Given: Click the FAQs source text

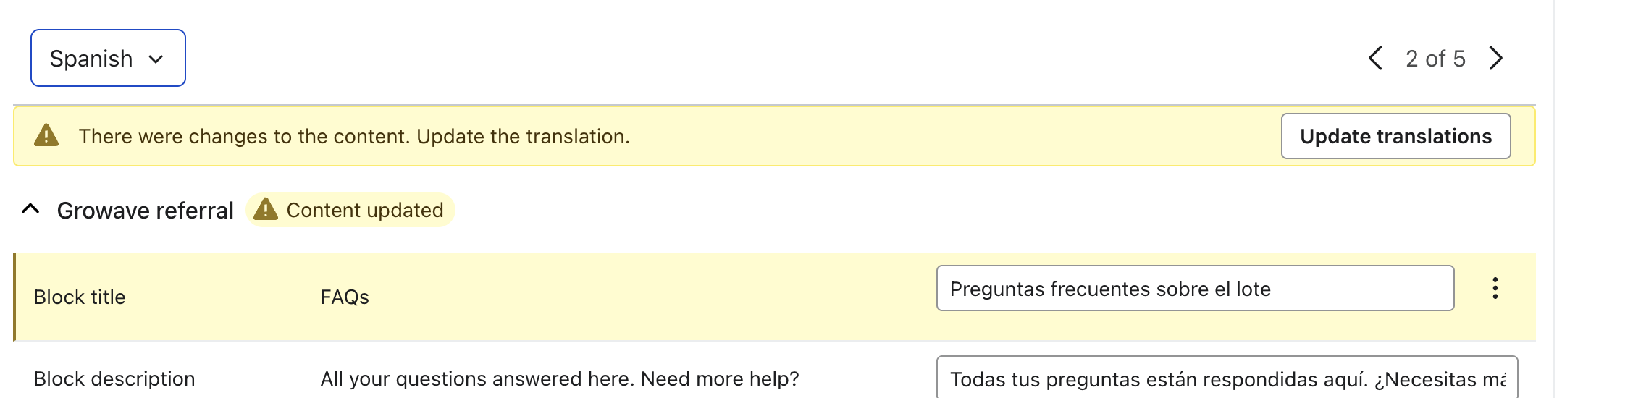Looking at the screenshot, I should pos(345,297).
